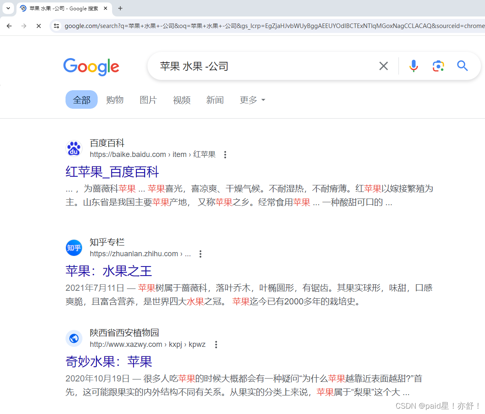Click the date 2020年10月19日 in snippet
The image size is (485, 414).
pos(97,379)
